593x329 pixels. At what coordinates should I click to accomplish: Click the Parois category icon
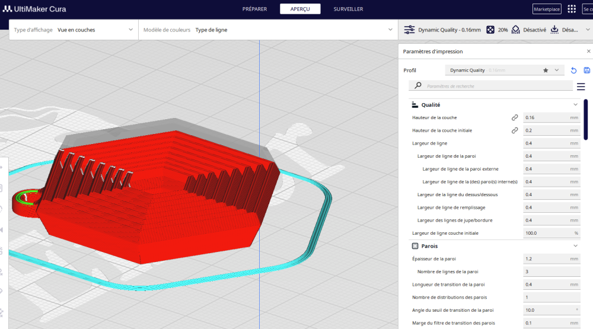click(415, 246)
